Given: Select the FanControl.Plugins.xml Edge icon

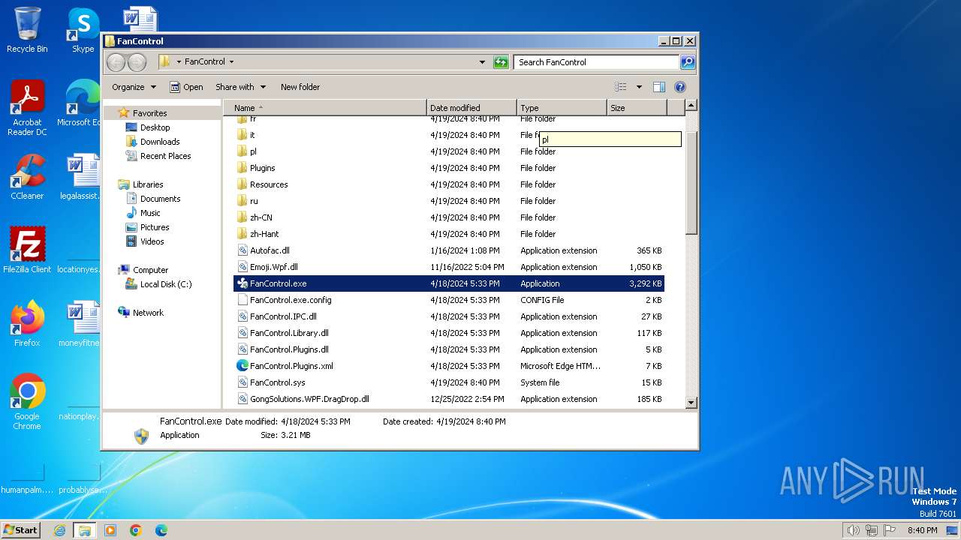Looking at the screenshot, I should [x=242, y=366].
